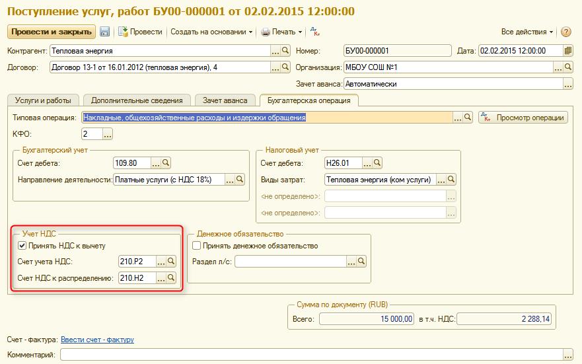The height and width of the screenshot is (364, 582).
Task: Click Просмотр операции button
Action: pyautogui.click(x=523, y=118)
